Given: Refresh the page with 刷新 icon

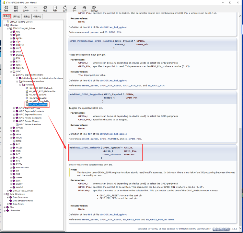Looking at the screenshot, I should click(55, 8).
